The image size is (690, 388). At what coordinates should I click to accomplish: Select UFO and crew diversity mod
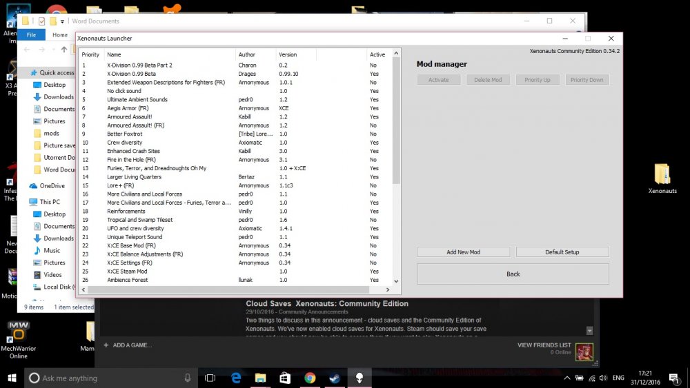point(235,229)
